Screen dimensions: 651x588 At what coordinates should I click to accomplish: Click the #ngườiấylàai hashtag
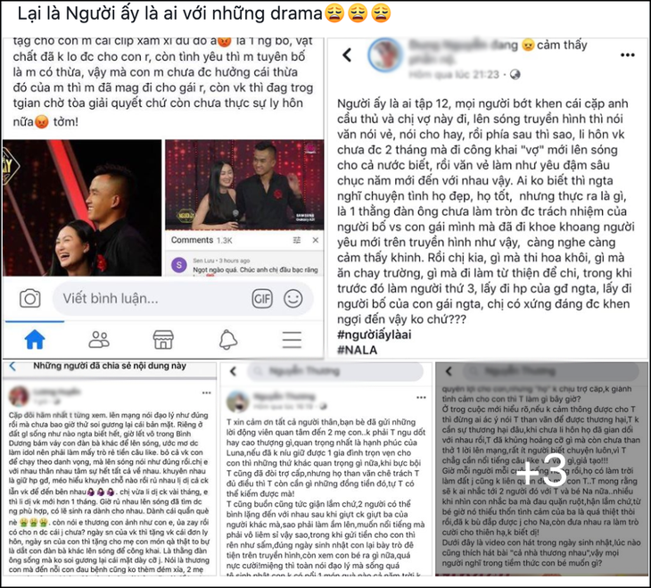click(374, 335)
